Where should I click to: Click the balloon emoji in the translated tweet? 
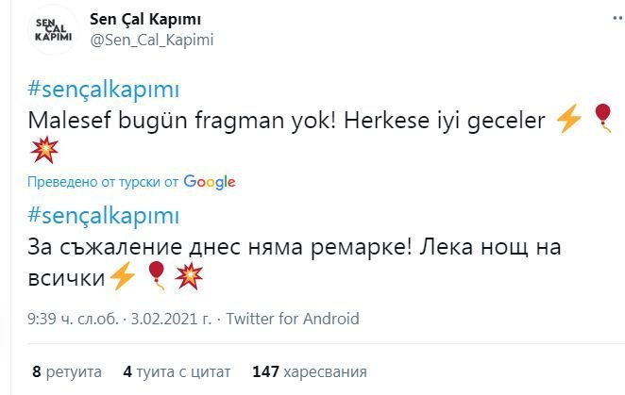click(157, 277)
